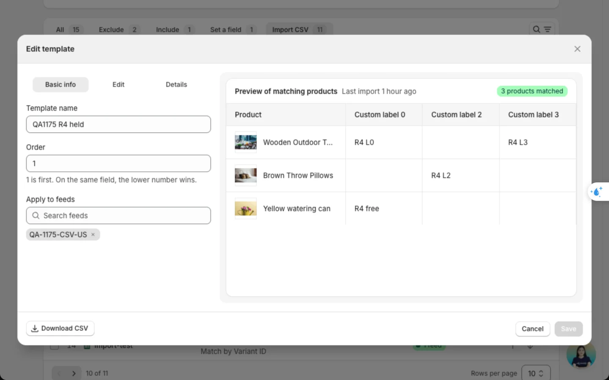Select the Exclude filter tab
The width and height of the screenshot is (609, 380).
point(118,30)
